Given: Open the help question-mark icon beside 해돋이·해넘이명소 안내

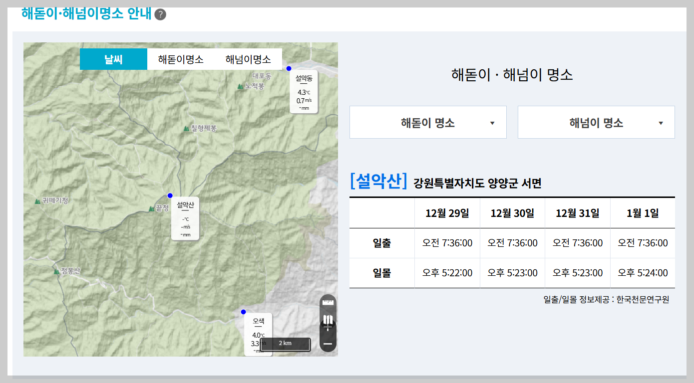Looking at the screenshot, I should [x=160, y=14].
